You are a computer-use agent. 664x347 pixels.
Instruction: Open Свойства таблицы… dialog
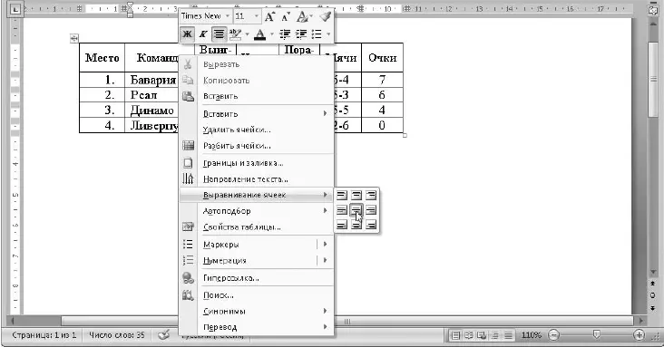tap(256, 227)
